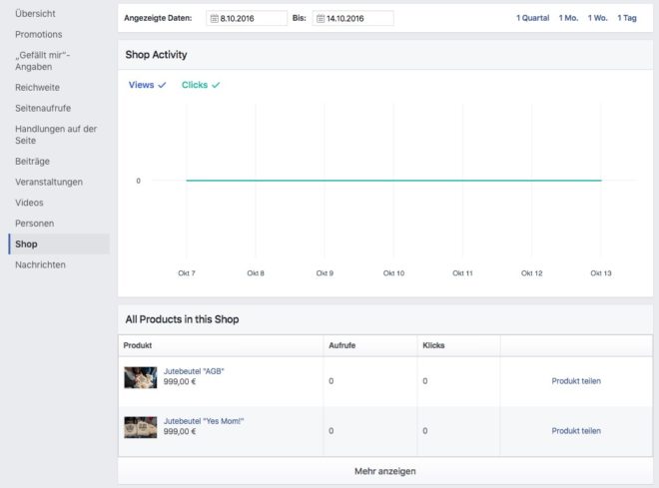Open Handlungen auf der Seite
The width and height of the screenshot is (659, 488).
tap(56, 135)
